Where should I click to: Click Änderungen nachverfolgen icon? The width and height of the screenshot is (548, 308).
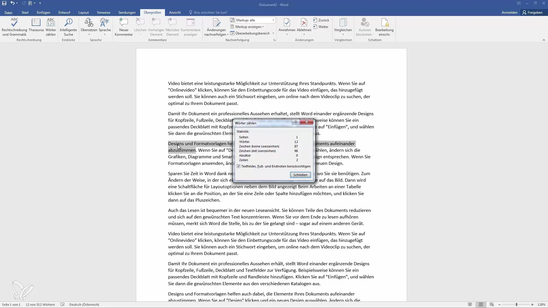pos(216,27)
